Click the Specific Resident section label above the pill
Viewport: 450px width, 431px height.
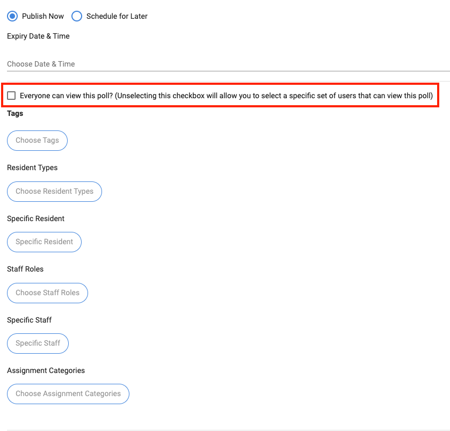pos(35,218)
